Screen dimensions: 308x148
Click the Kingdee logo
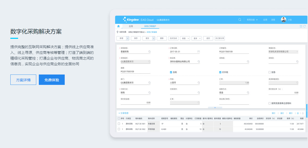(x=131, y=20)
